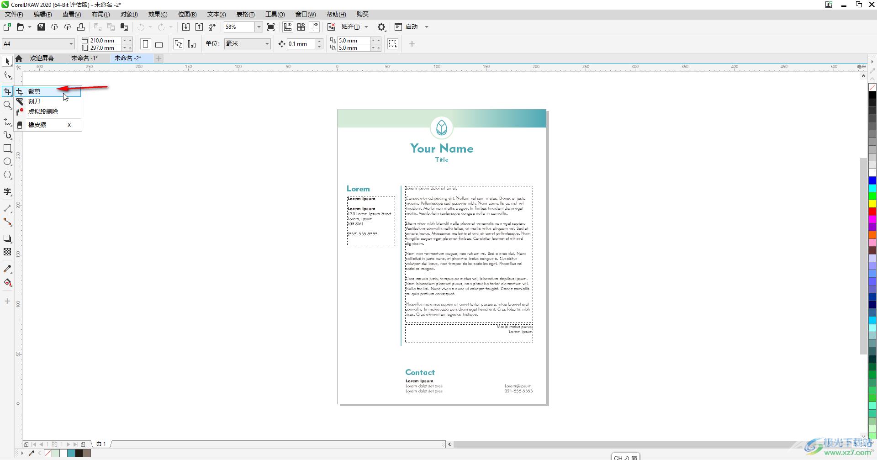Toggle show guidelines button

point(314,27)
